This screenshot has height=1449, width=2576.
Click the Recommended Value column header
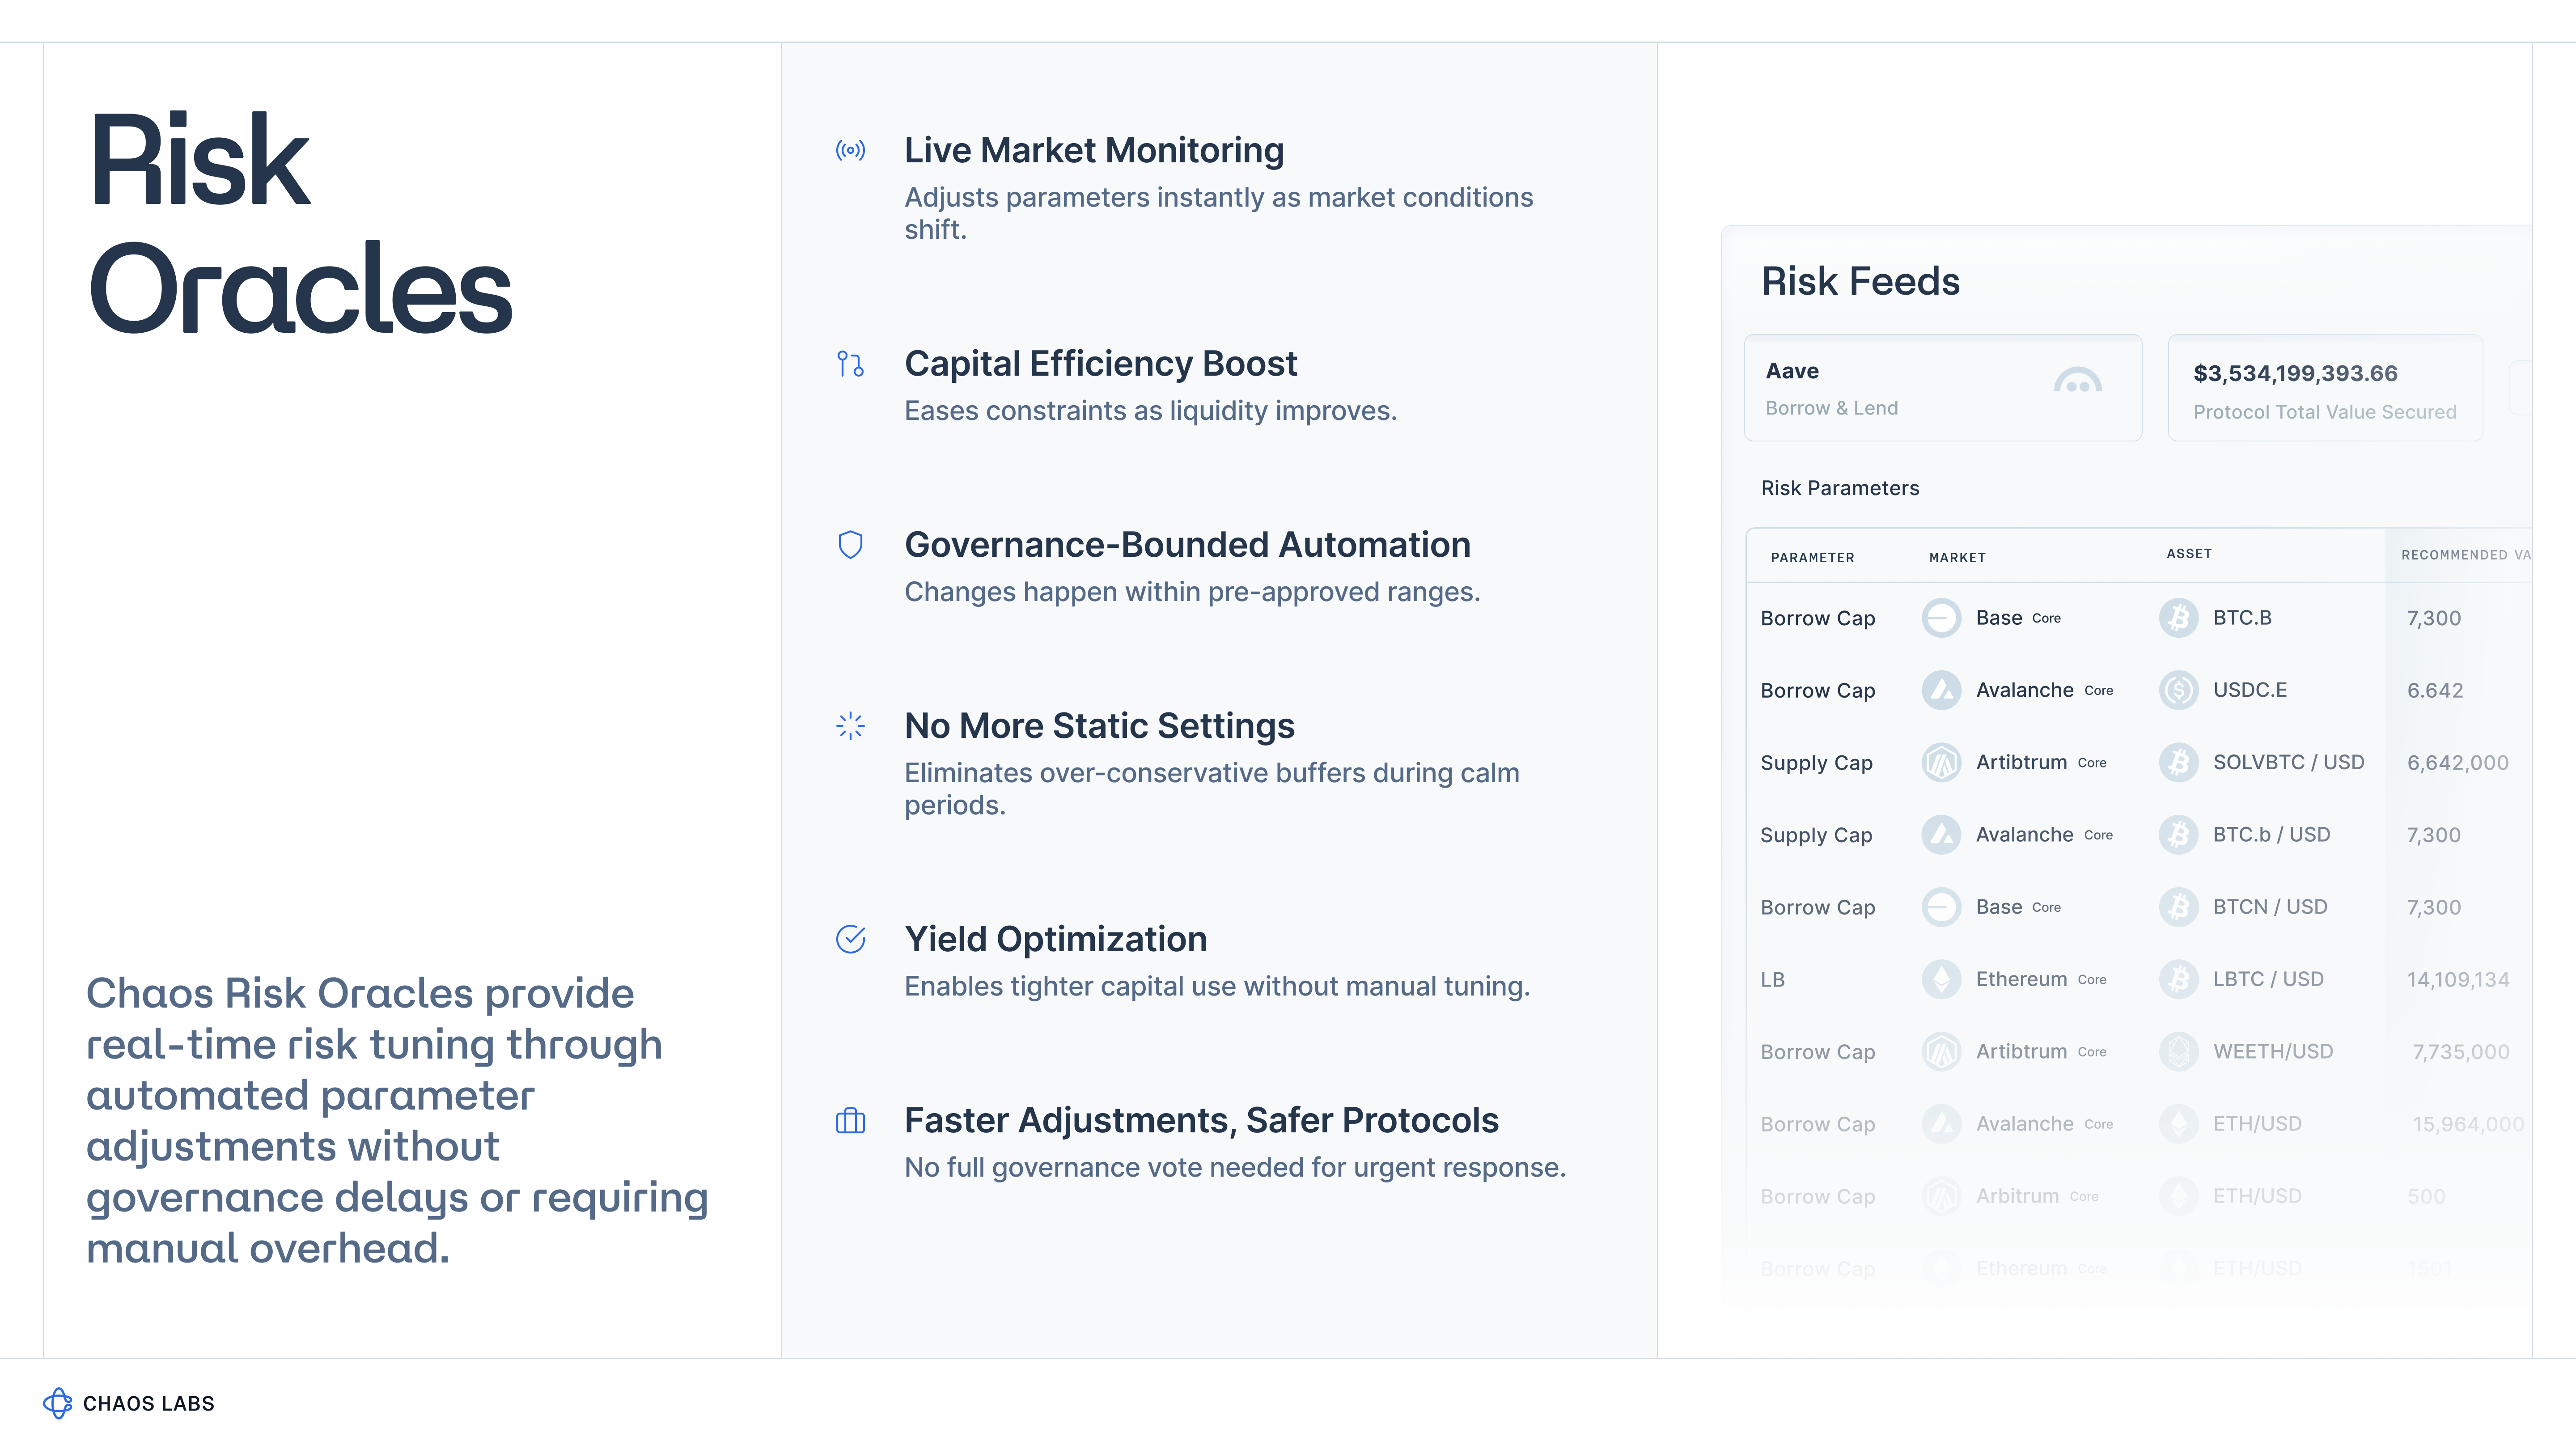[x=2464, y=555]
